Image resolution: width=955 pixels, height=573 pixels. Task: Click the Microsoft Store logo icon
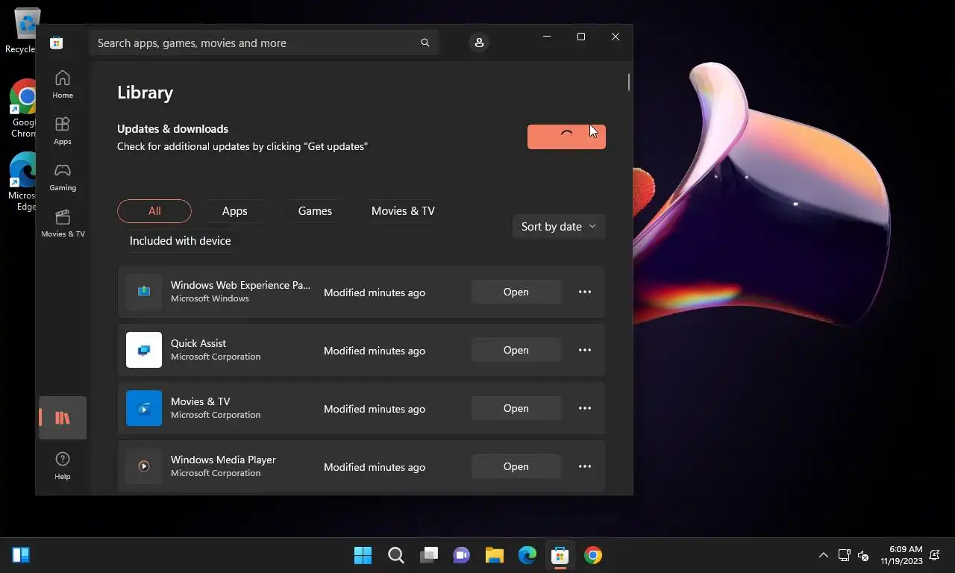(56, 43)
